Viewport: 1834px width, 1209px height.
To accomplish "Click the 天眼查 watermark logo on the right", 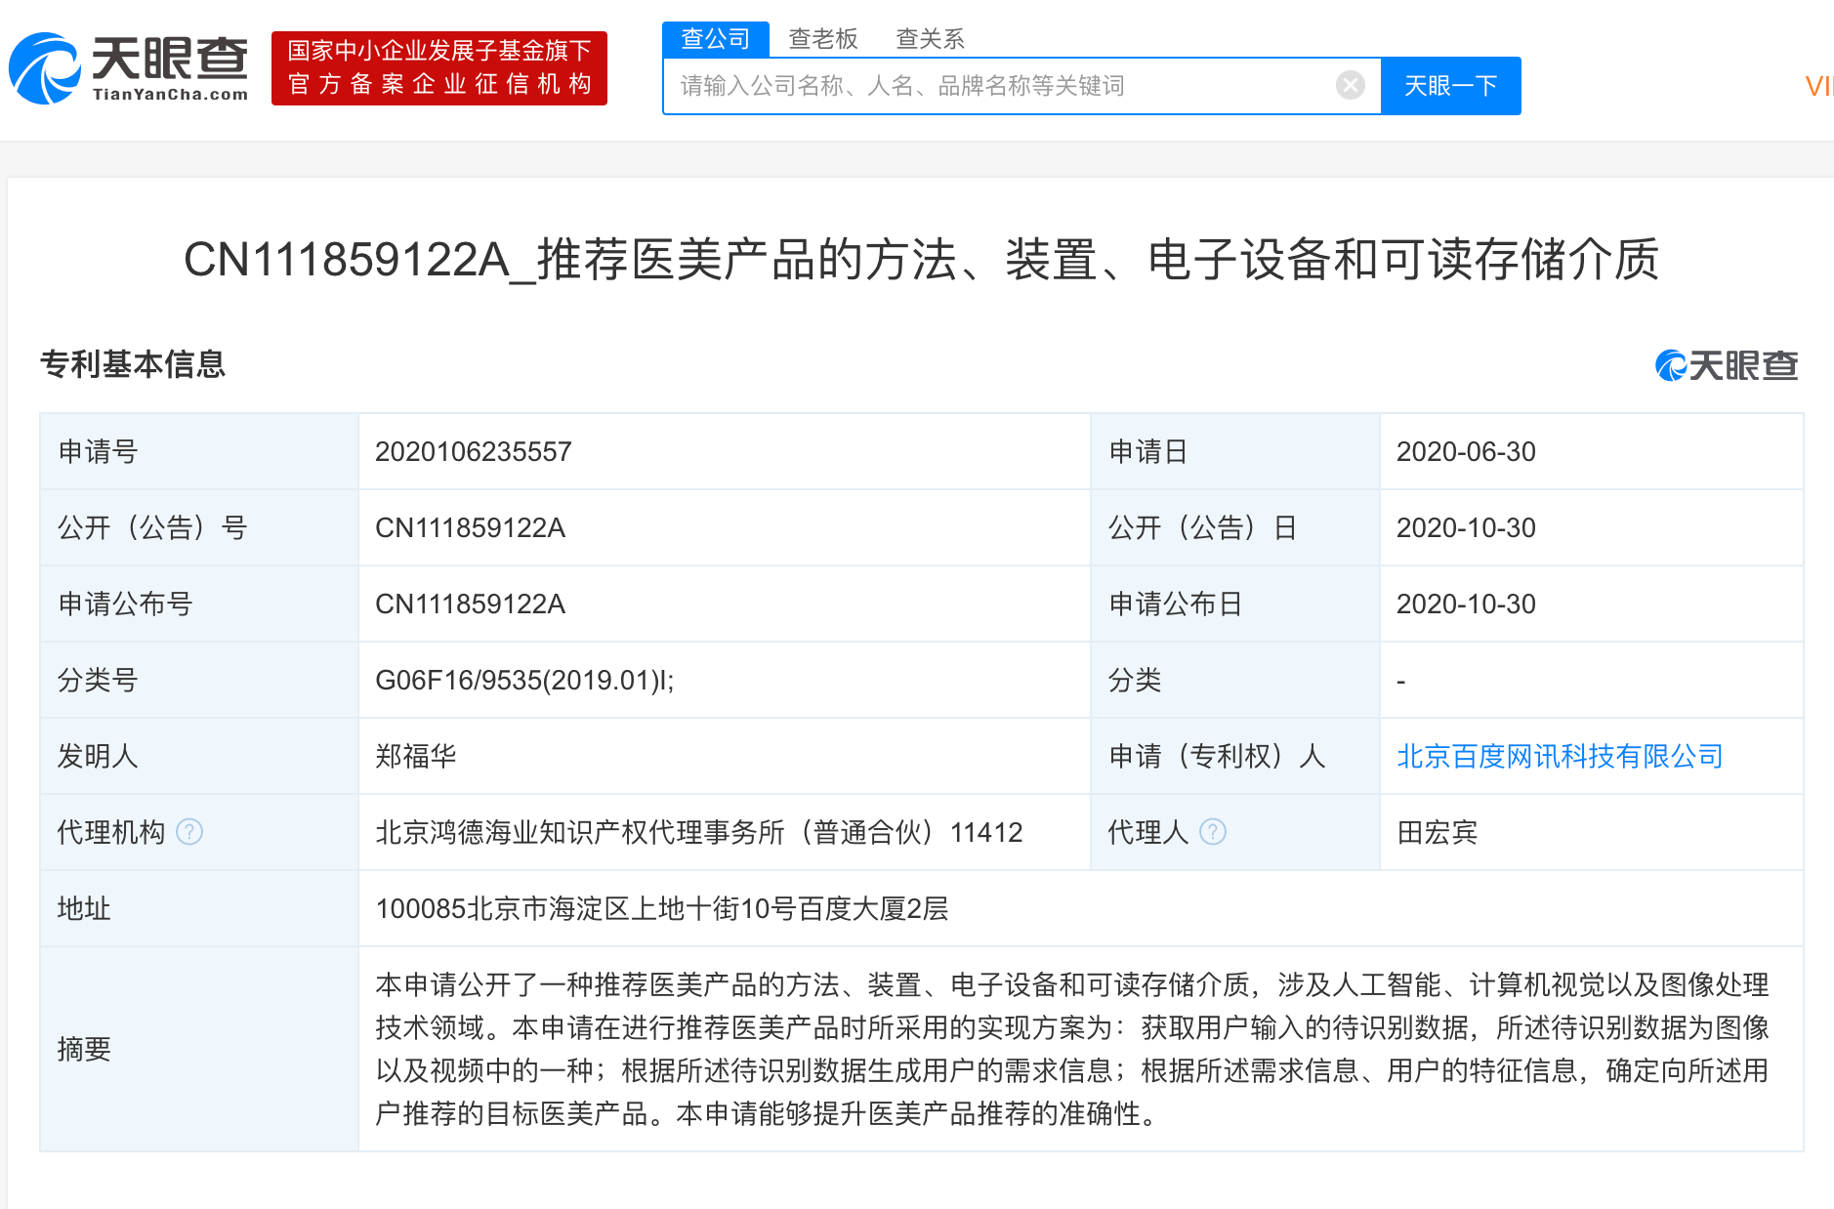I will tap(1724, 366).
